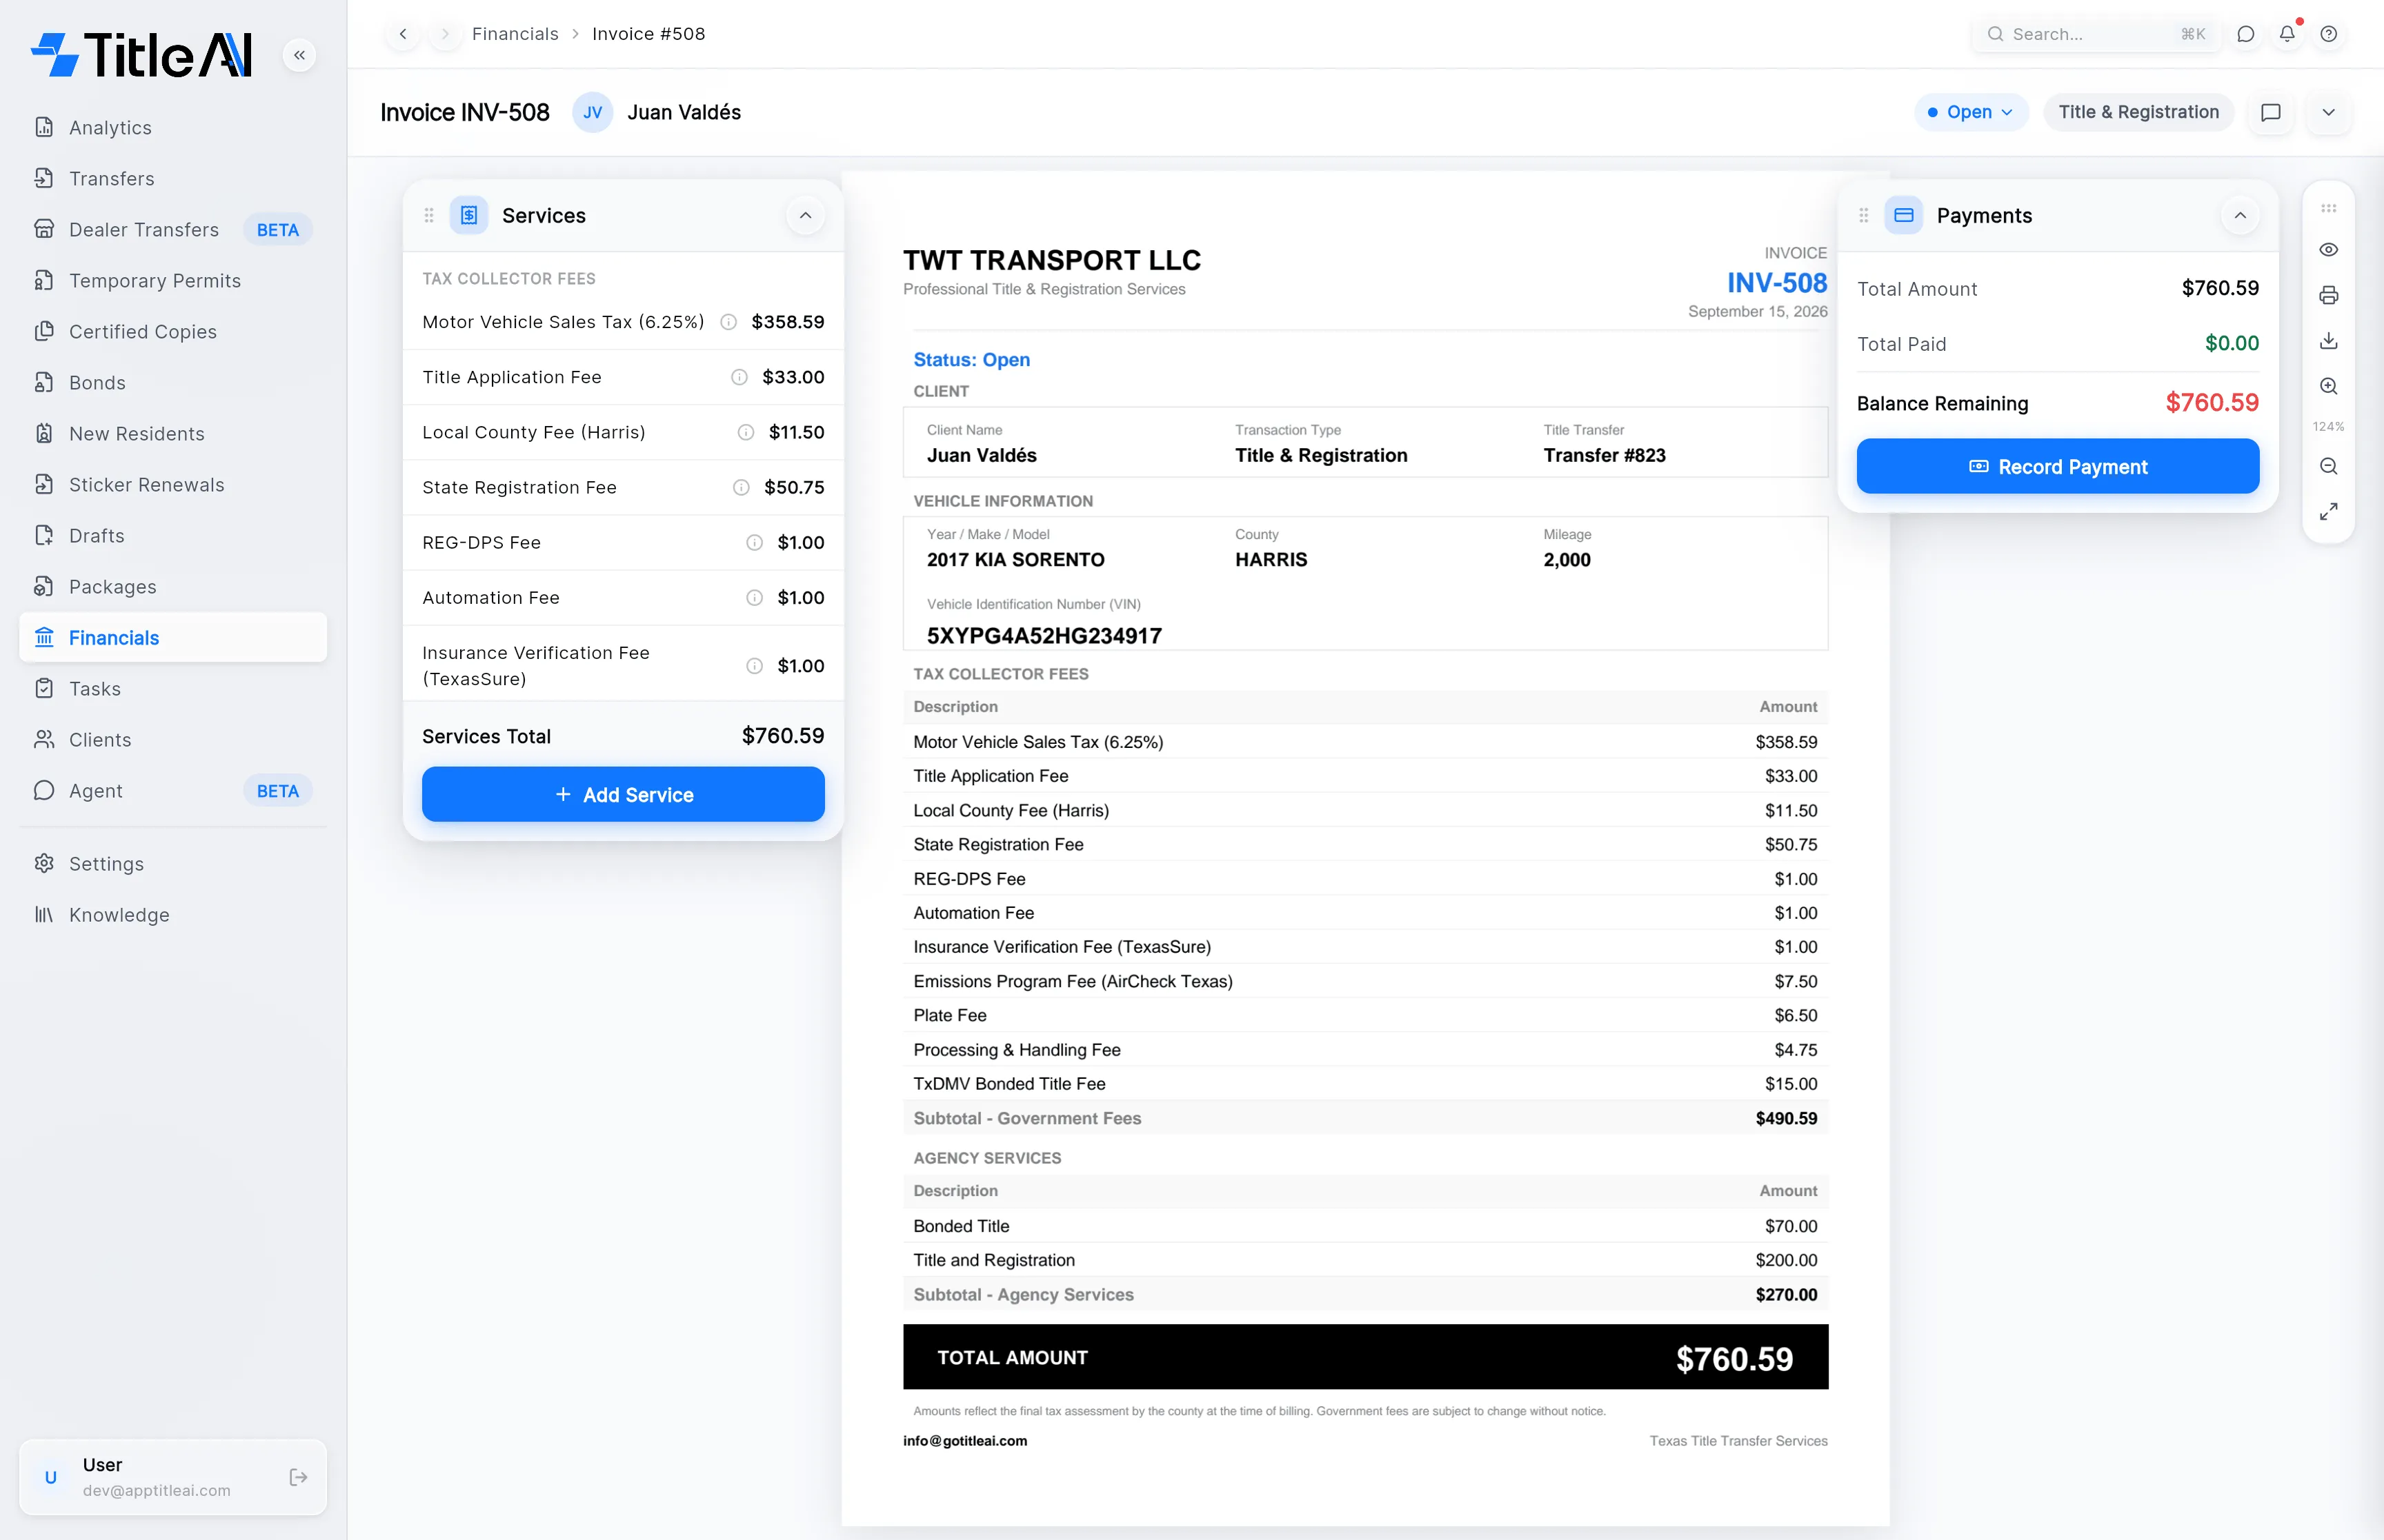Click the JV client avatar
Screen dimensions: 2384x1540
coord(593,112)
